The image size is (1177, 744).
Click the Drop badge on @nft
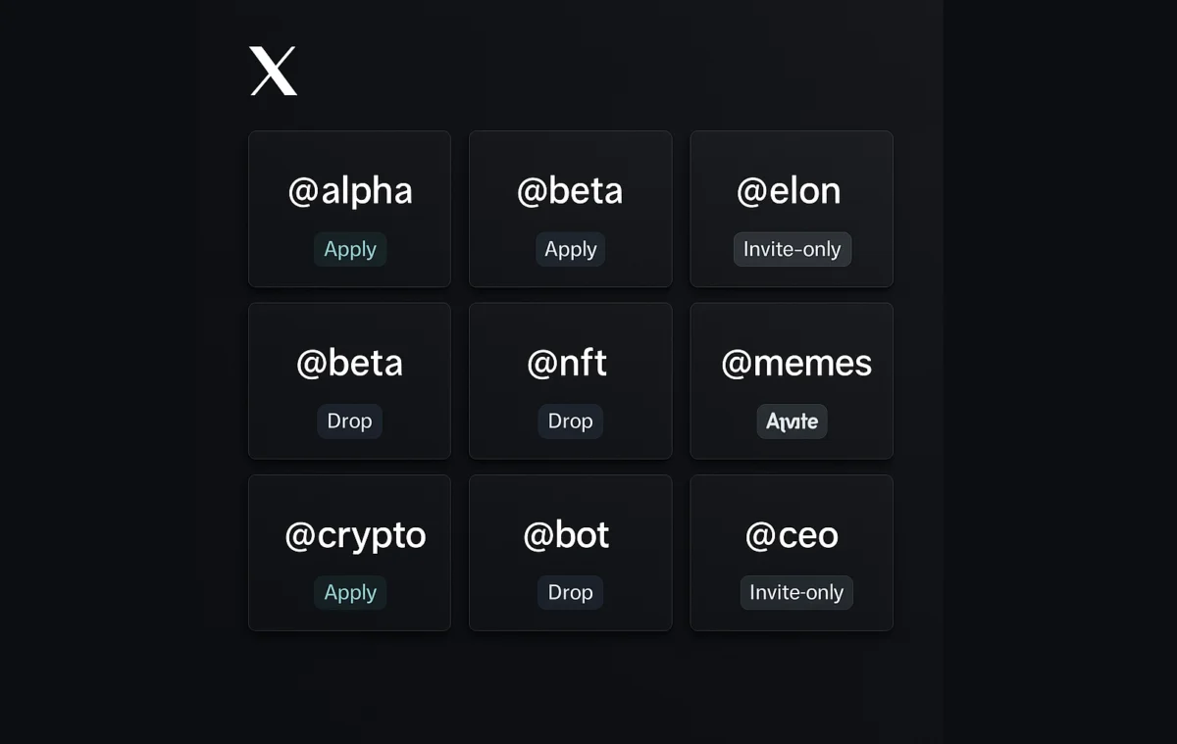(x=570, y=422)
